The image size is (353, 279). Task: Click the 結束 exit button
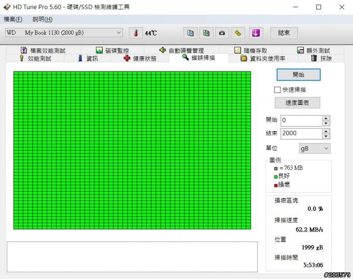284,33
